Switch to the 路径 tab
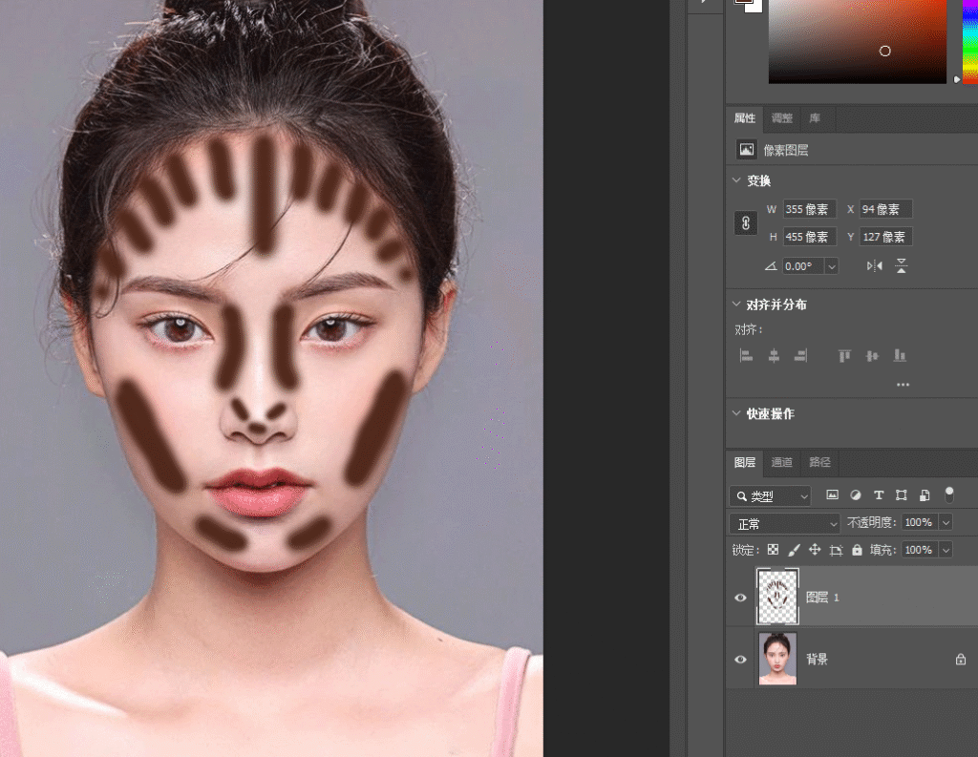This screenshot has height=757, width=978. (x=819, y=462)
